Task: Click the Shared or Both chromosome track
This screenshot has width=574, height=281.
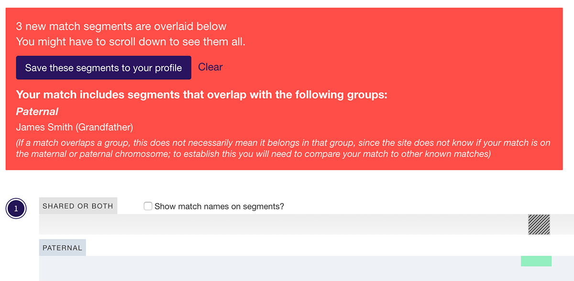Action: pos(287,224)
